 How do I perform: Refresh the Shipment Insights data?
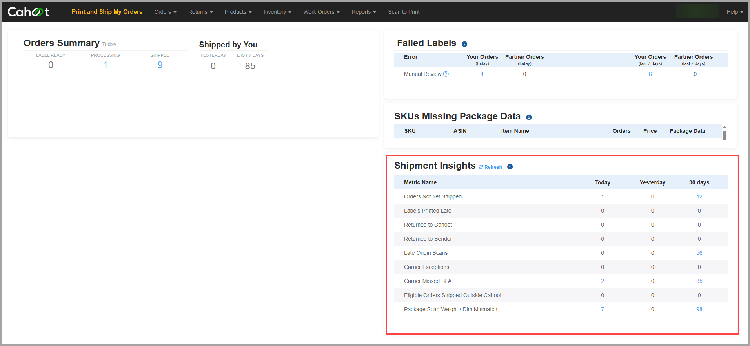[490, 167]
